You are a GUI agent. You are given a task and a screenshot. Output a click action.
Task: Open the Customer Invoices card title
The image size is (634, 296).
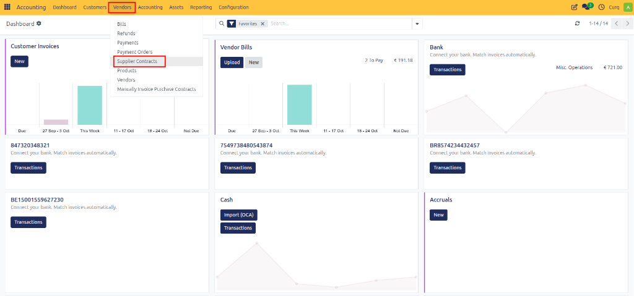pos(35,46)
